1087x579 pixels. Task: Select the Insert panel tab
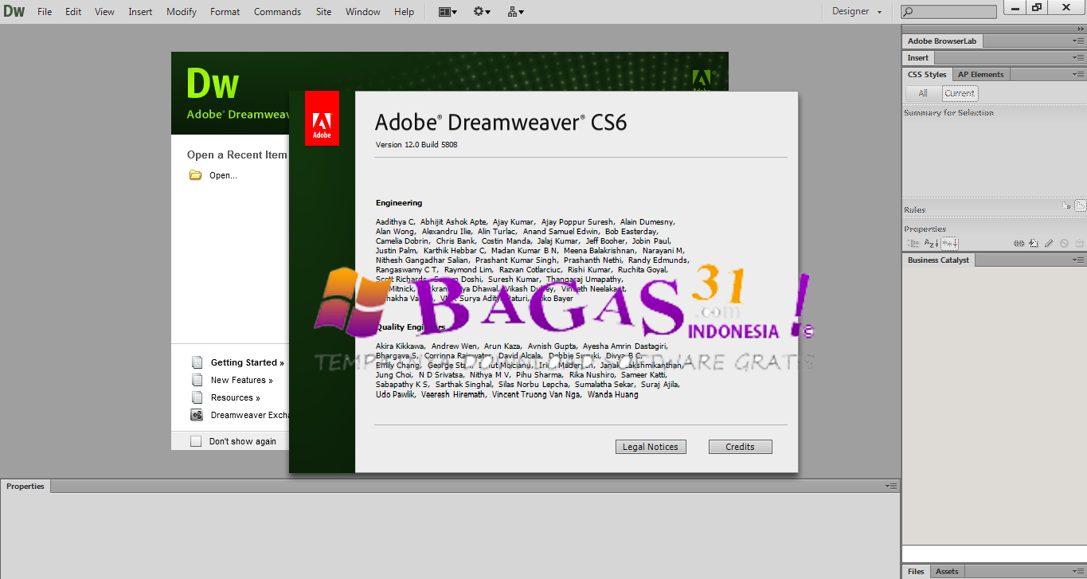(918, 57)
